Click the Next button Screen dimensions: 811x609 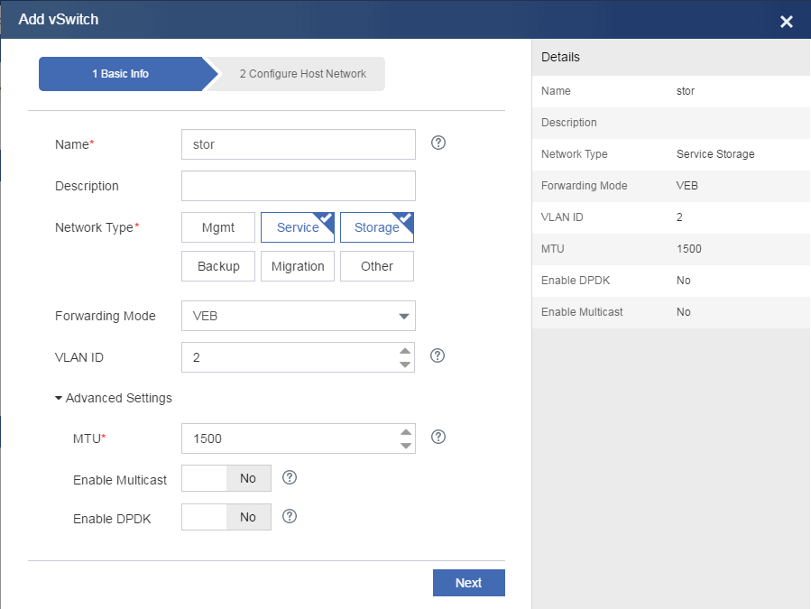click(x=468, y=583)
